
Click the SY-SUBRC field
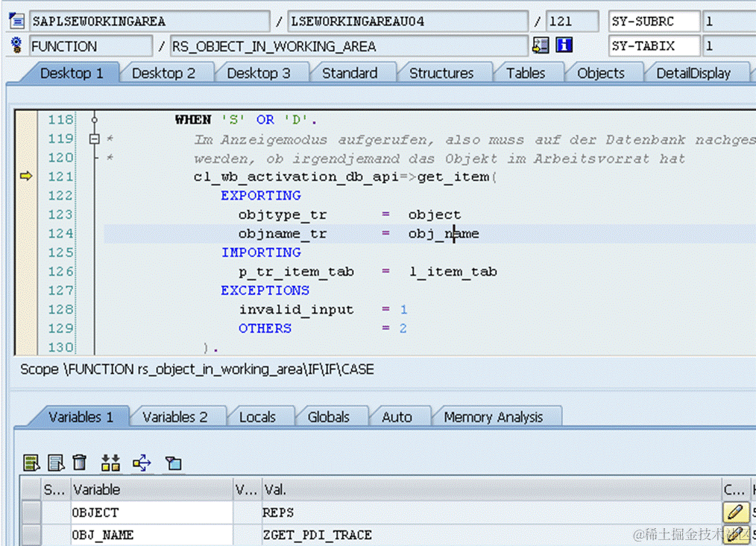tap(655, 21)
